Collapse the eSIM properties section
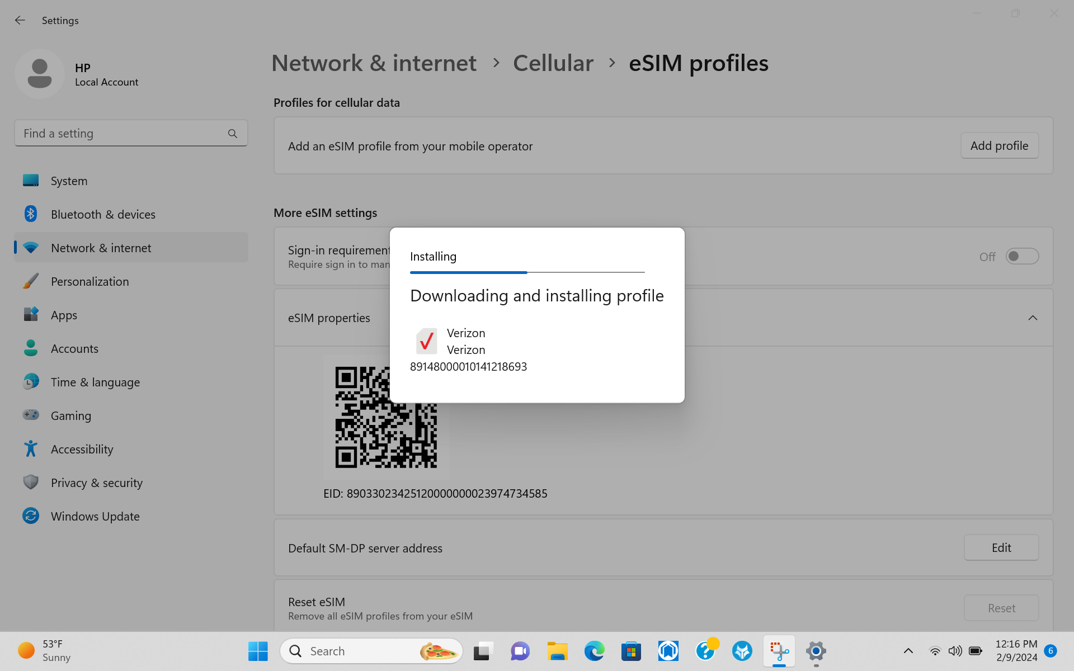Viewport: 1074px width, 671px height. click(1033, 318)
